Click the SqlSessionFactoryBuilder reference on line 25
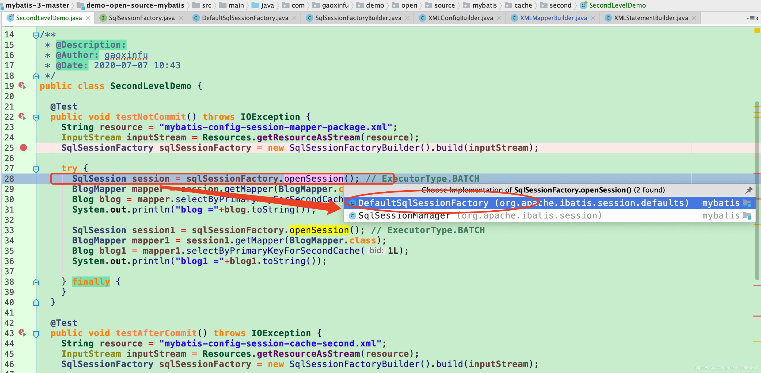The image size is (761, 373). [x=354, y=148]
